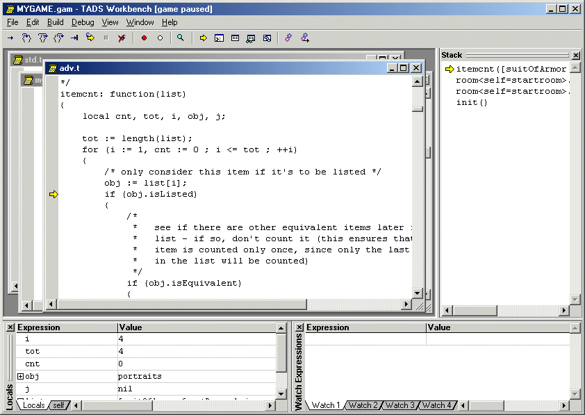The height and width of the screenshot is (415, 585).
Task: Click the yellow arrow Show Next Statement icon
Action: (203, 38)
